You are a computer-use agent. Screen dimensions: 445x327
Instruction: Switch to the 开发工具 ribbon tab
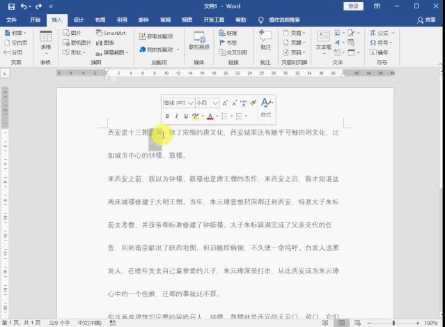214,20
